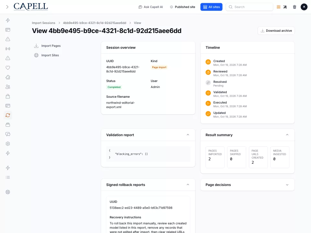Image resolution: width=311 pixels, height=233 pixels.
Task: Collapse the Result summary section
Action: coord(287,135)
